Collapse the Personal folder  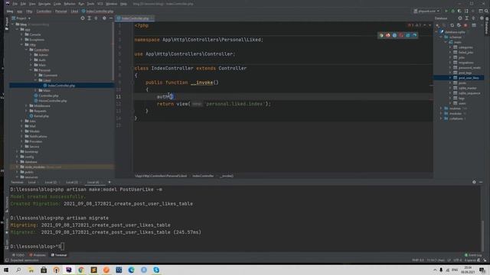[31, 70]
